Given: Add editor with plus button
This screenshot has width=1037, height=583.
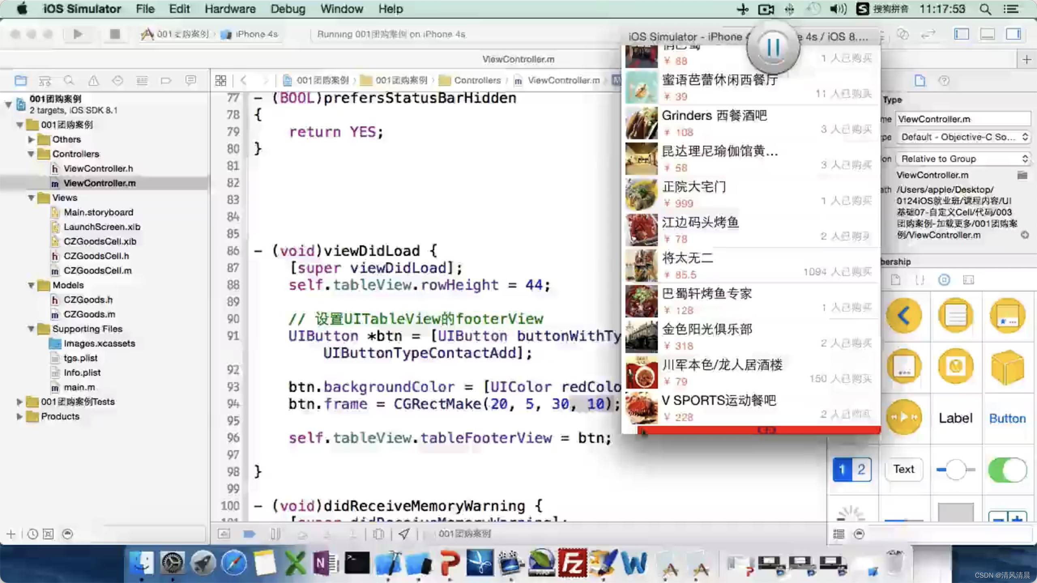Looking at the screenshot, I should [1026, 60].
